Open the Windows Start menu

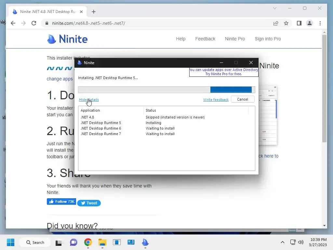tap(11, 242)
